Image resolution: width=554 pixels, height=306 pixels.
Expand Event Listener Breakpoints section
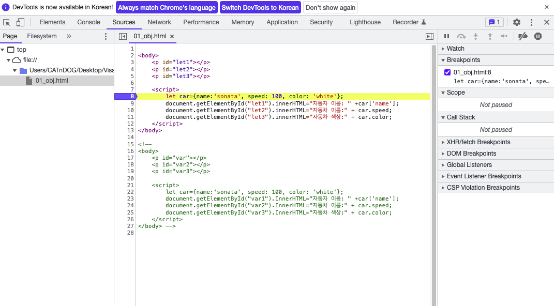(x=496, y=176)
